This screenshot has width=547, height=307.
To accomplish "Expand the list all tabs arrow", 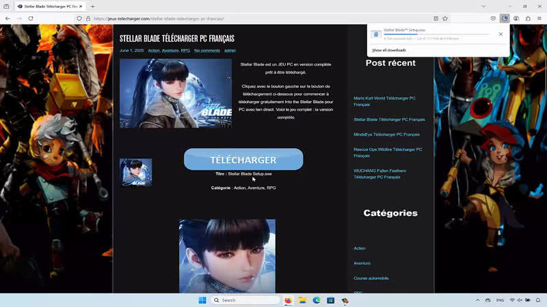I will point(483,6).
